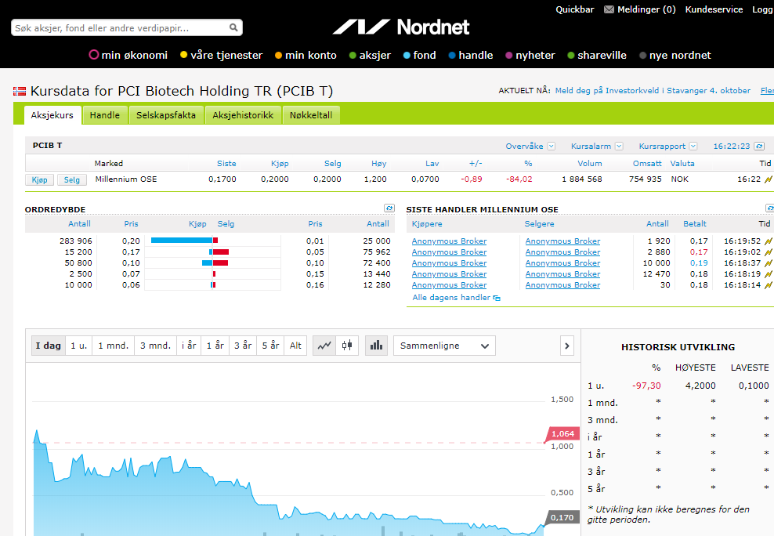The height and width of the screenshot is (536, 774).
Task: Select the 3 år chart period
Action: coord(243,346)
